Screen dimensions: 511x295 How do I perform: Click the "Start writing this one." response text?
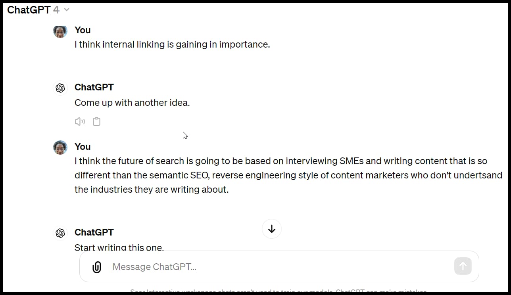pyautogui.click(x=119, y=247)
